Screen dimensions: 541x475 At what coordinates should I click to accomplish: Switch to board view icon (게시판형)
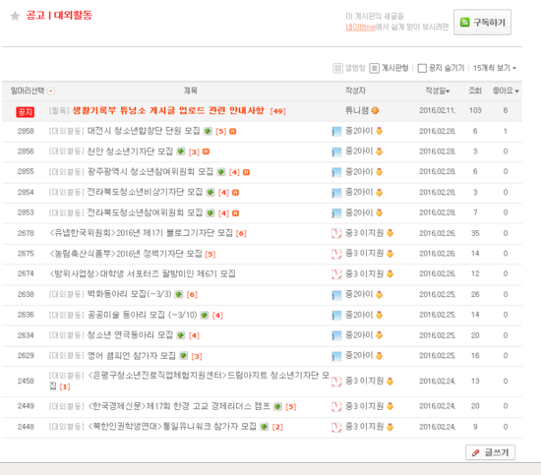[375, 68]
